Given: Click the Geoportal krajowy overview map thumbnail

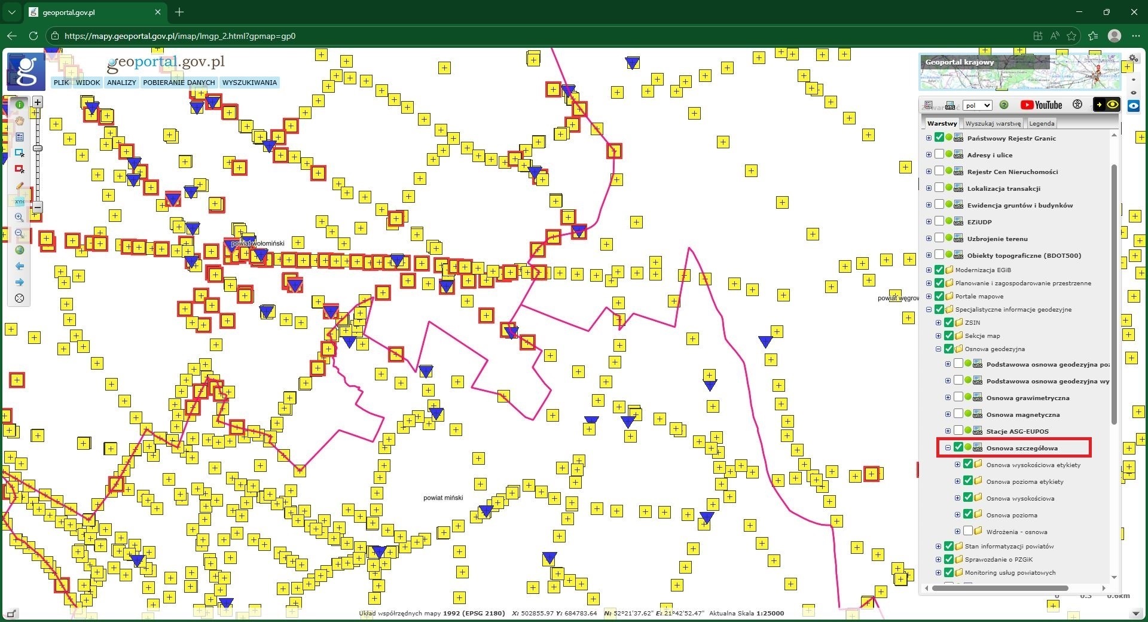Looking at the screenshot, I should coord(1019,72).
